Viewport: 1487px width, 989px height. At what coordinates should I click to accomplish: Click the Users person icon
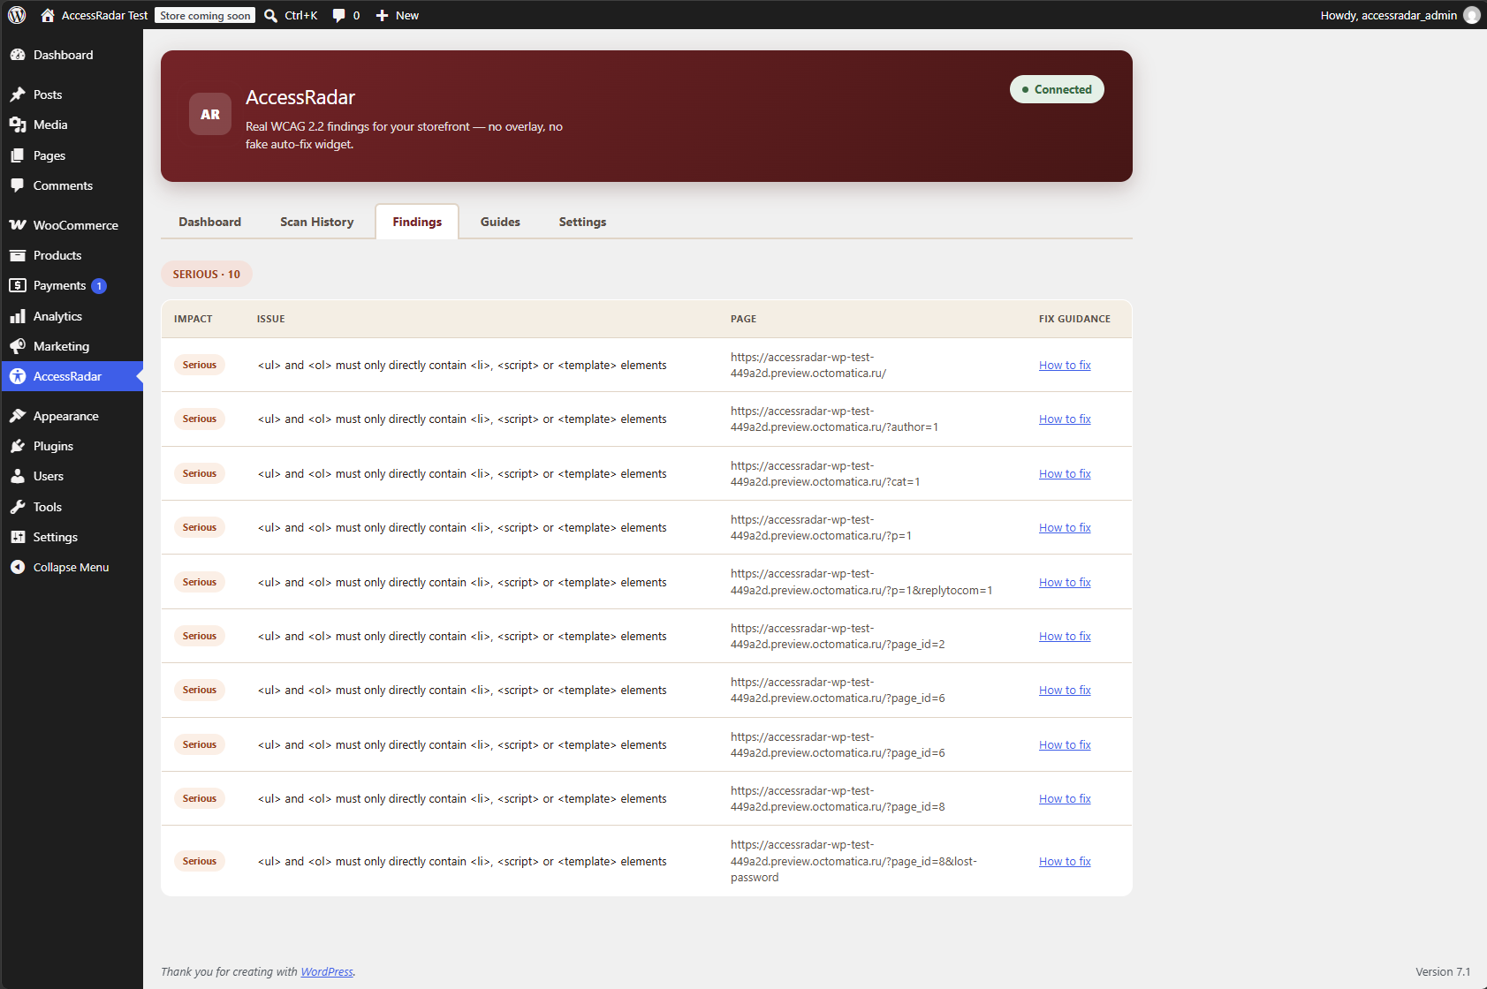[18, 476]
